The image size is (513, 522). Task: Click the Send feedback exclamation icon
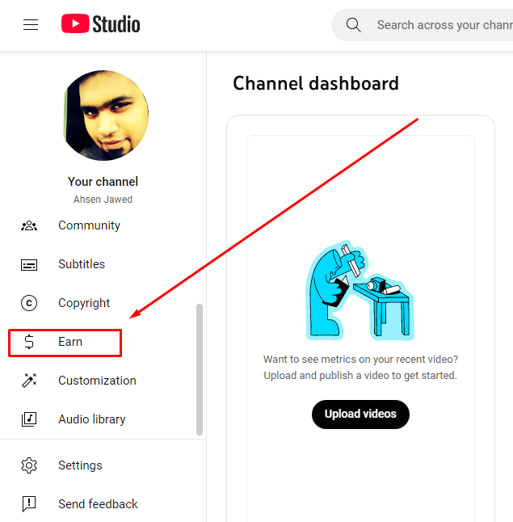(29, 503)
